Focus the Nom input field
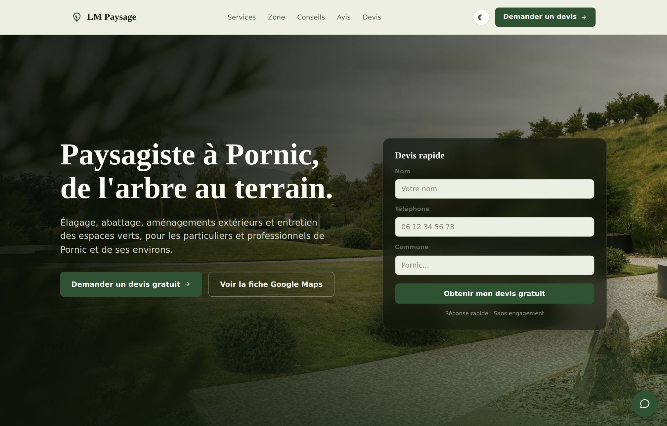 click(494, 189)
